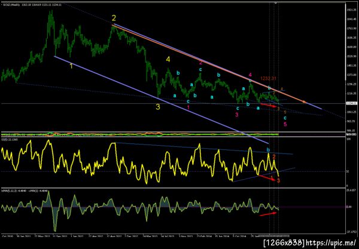Click the orange 1232.31 price label
The width and height of the screenshot is (359, 249).
point(268,79)
